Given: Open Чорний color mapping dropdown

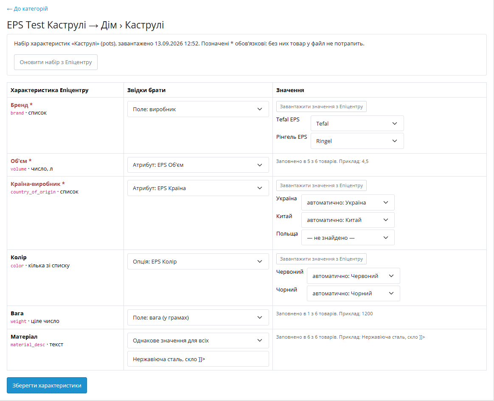Looking at the screenshot, I should click(x=353, y=293).
